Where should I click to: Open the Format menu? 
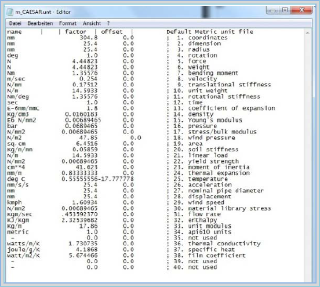[68, 23]
